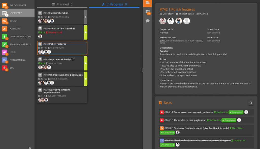
Task: Open the comments speech bubble icon
Action: coord(148,21)
